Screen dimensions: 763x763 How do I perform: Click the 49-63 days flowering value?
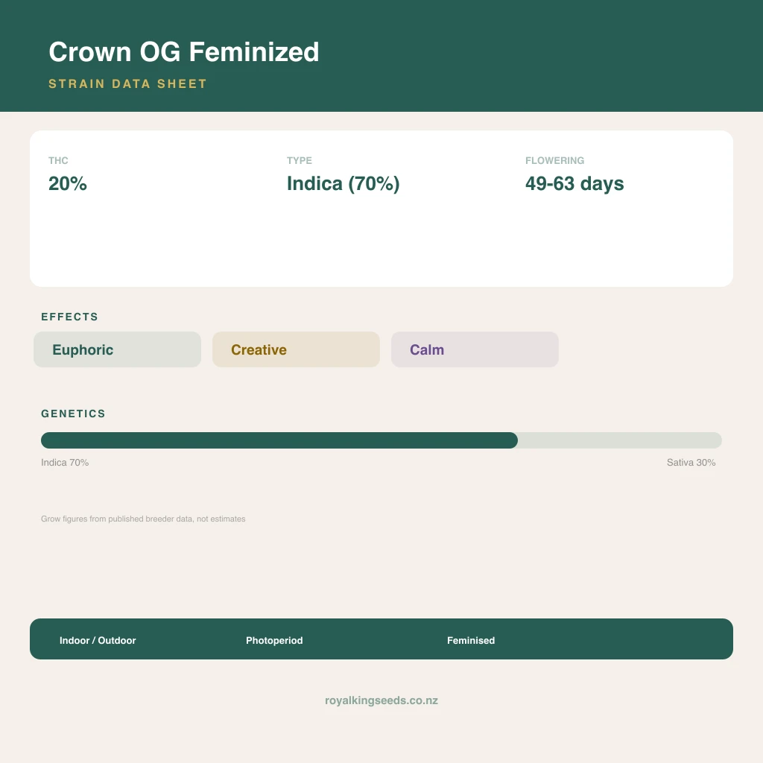(574, 183)
